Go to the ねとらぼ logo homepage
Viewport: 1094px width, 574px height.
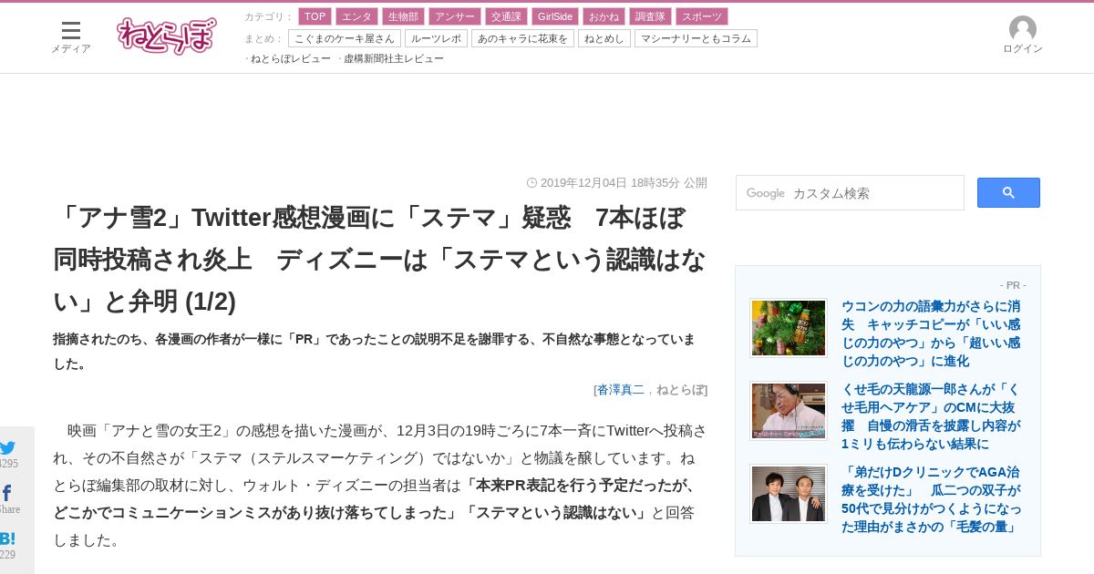click(167, 36)
